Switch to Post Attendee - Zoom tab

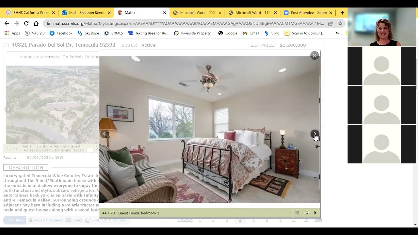coord(309,13)
